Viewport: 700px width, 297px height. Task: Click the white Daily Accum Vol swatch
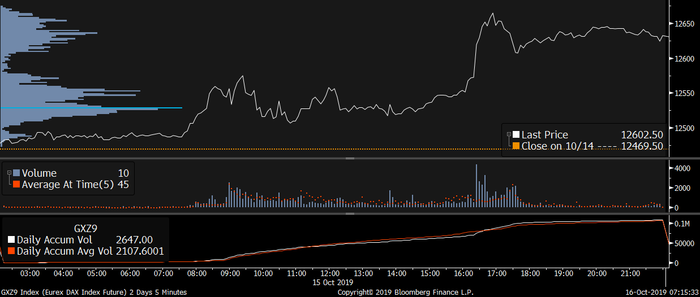tap(12, 240)
